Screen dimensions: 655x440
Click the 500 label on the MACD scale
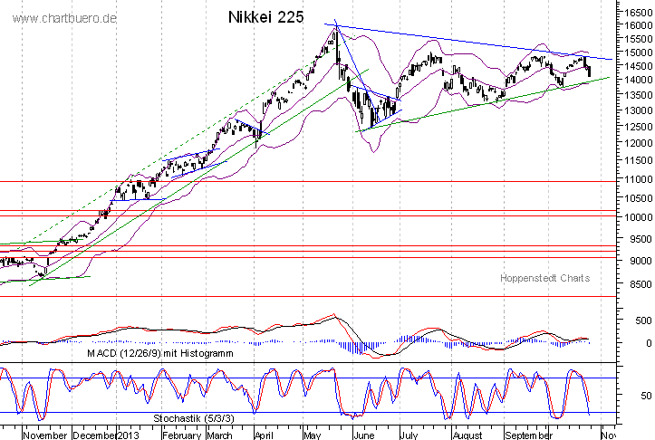pos(643,320)
